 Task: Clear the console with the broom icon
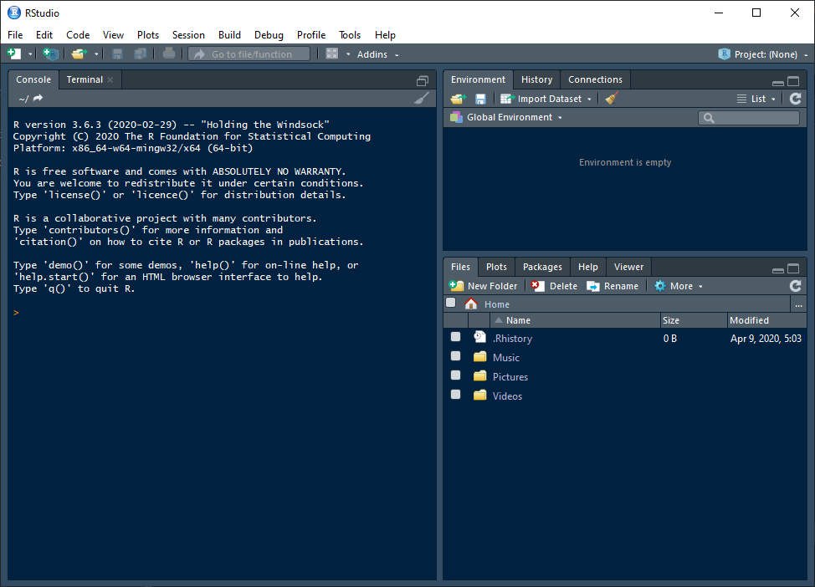point(422,98)
